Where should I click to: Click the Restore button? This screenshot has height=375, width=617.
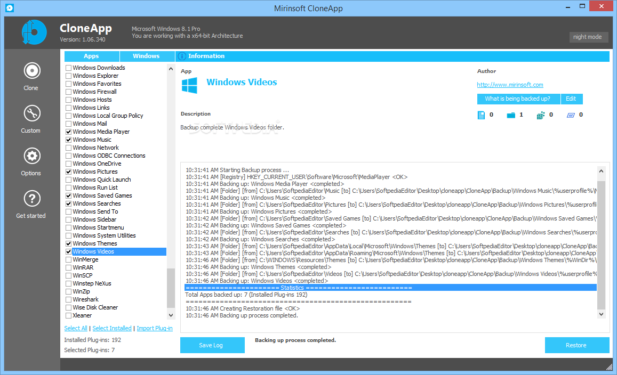tap(577, 345)
